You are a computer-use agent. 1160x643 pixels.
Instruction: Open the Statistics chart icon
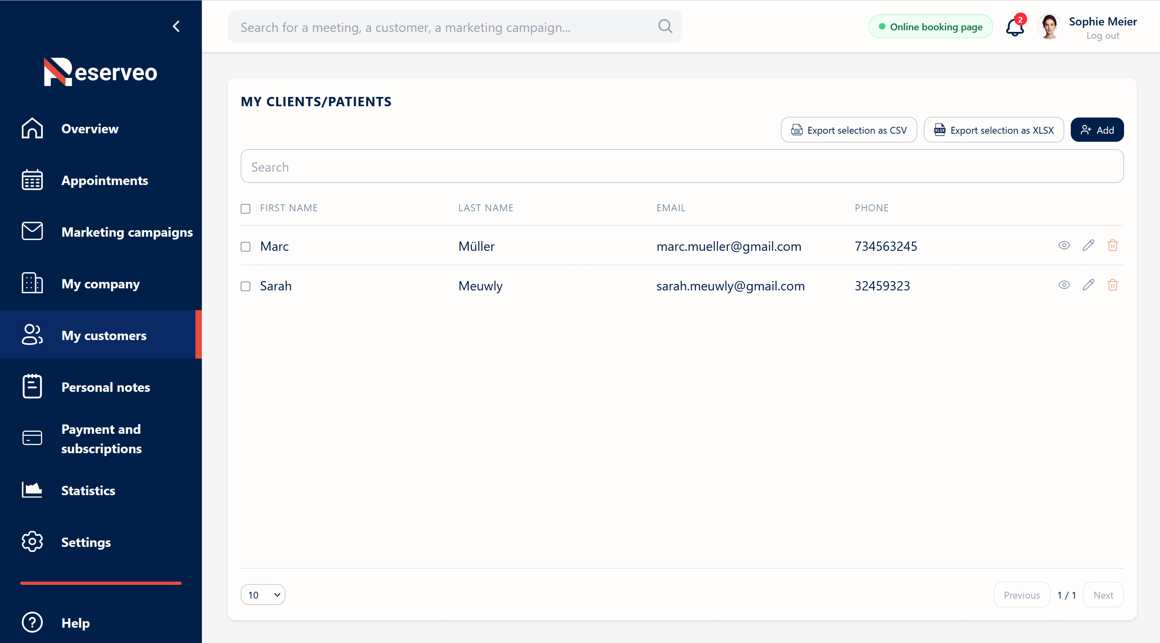(x=32, y=490)
